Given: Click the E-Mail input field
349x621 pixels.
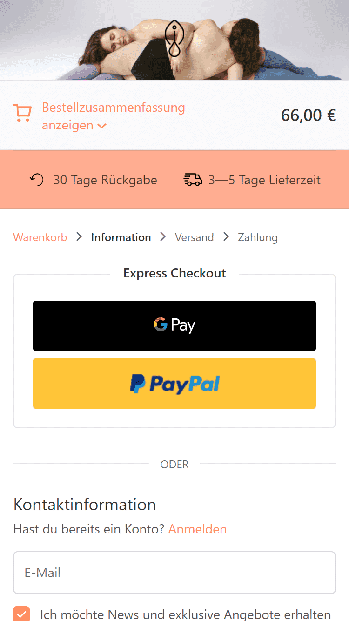Looking at the screenshot, I should pyautogui.click(x=174, y=573).
